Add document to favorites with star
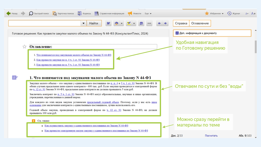The height and width of the screenshot is (147, 261). coord(24,47)
